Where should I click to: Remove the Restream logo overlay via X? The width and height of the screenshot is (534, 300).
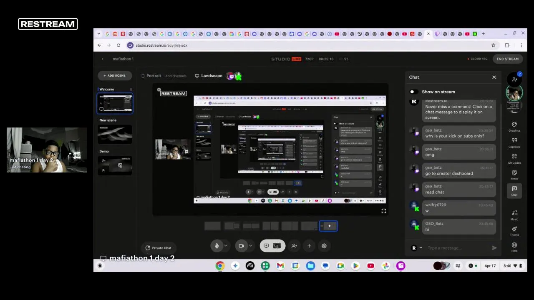click(x=159, y=90)
